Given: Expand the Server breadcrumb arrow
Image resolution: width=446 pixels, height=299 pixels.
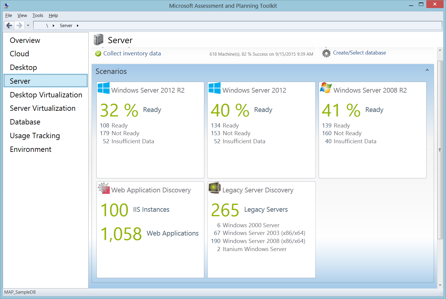Looking at the screenshot, I should point(78,25).
